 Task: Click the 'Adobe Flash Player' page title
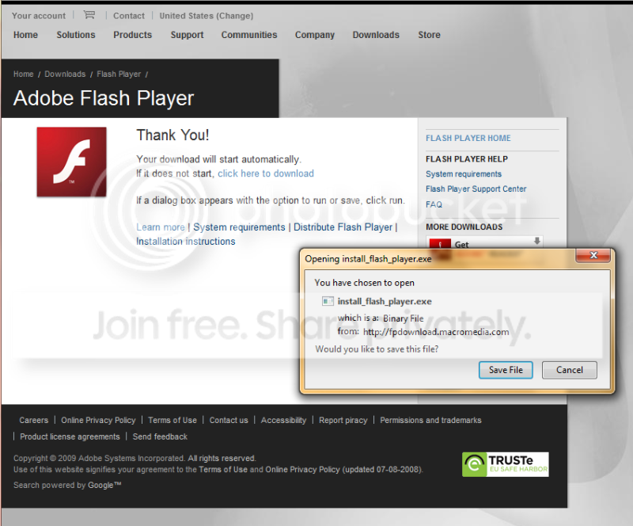click(104, 98)
